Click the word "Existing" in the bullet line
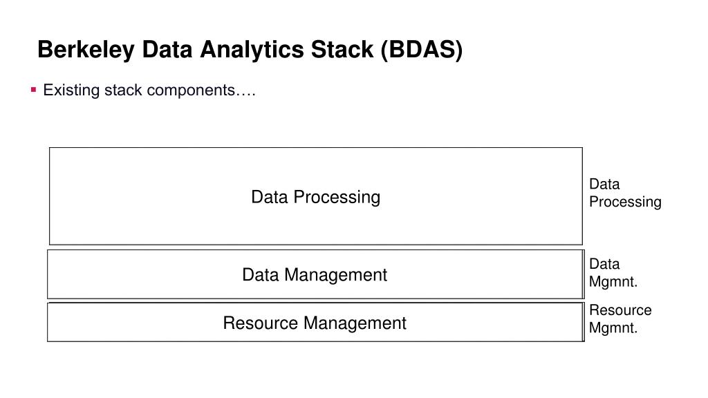This screenshot has height=398, width=708. (71, 91)
